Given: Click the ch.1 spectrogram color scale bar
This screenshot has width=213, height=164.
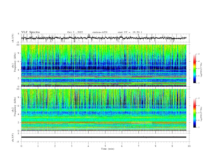Looking at the screenshot, I should pyautogui.click(x=195, y=69).
